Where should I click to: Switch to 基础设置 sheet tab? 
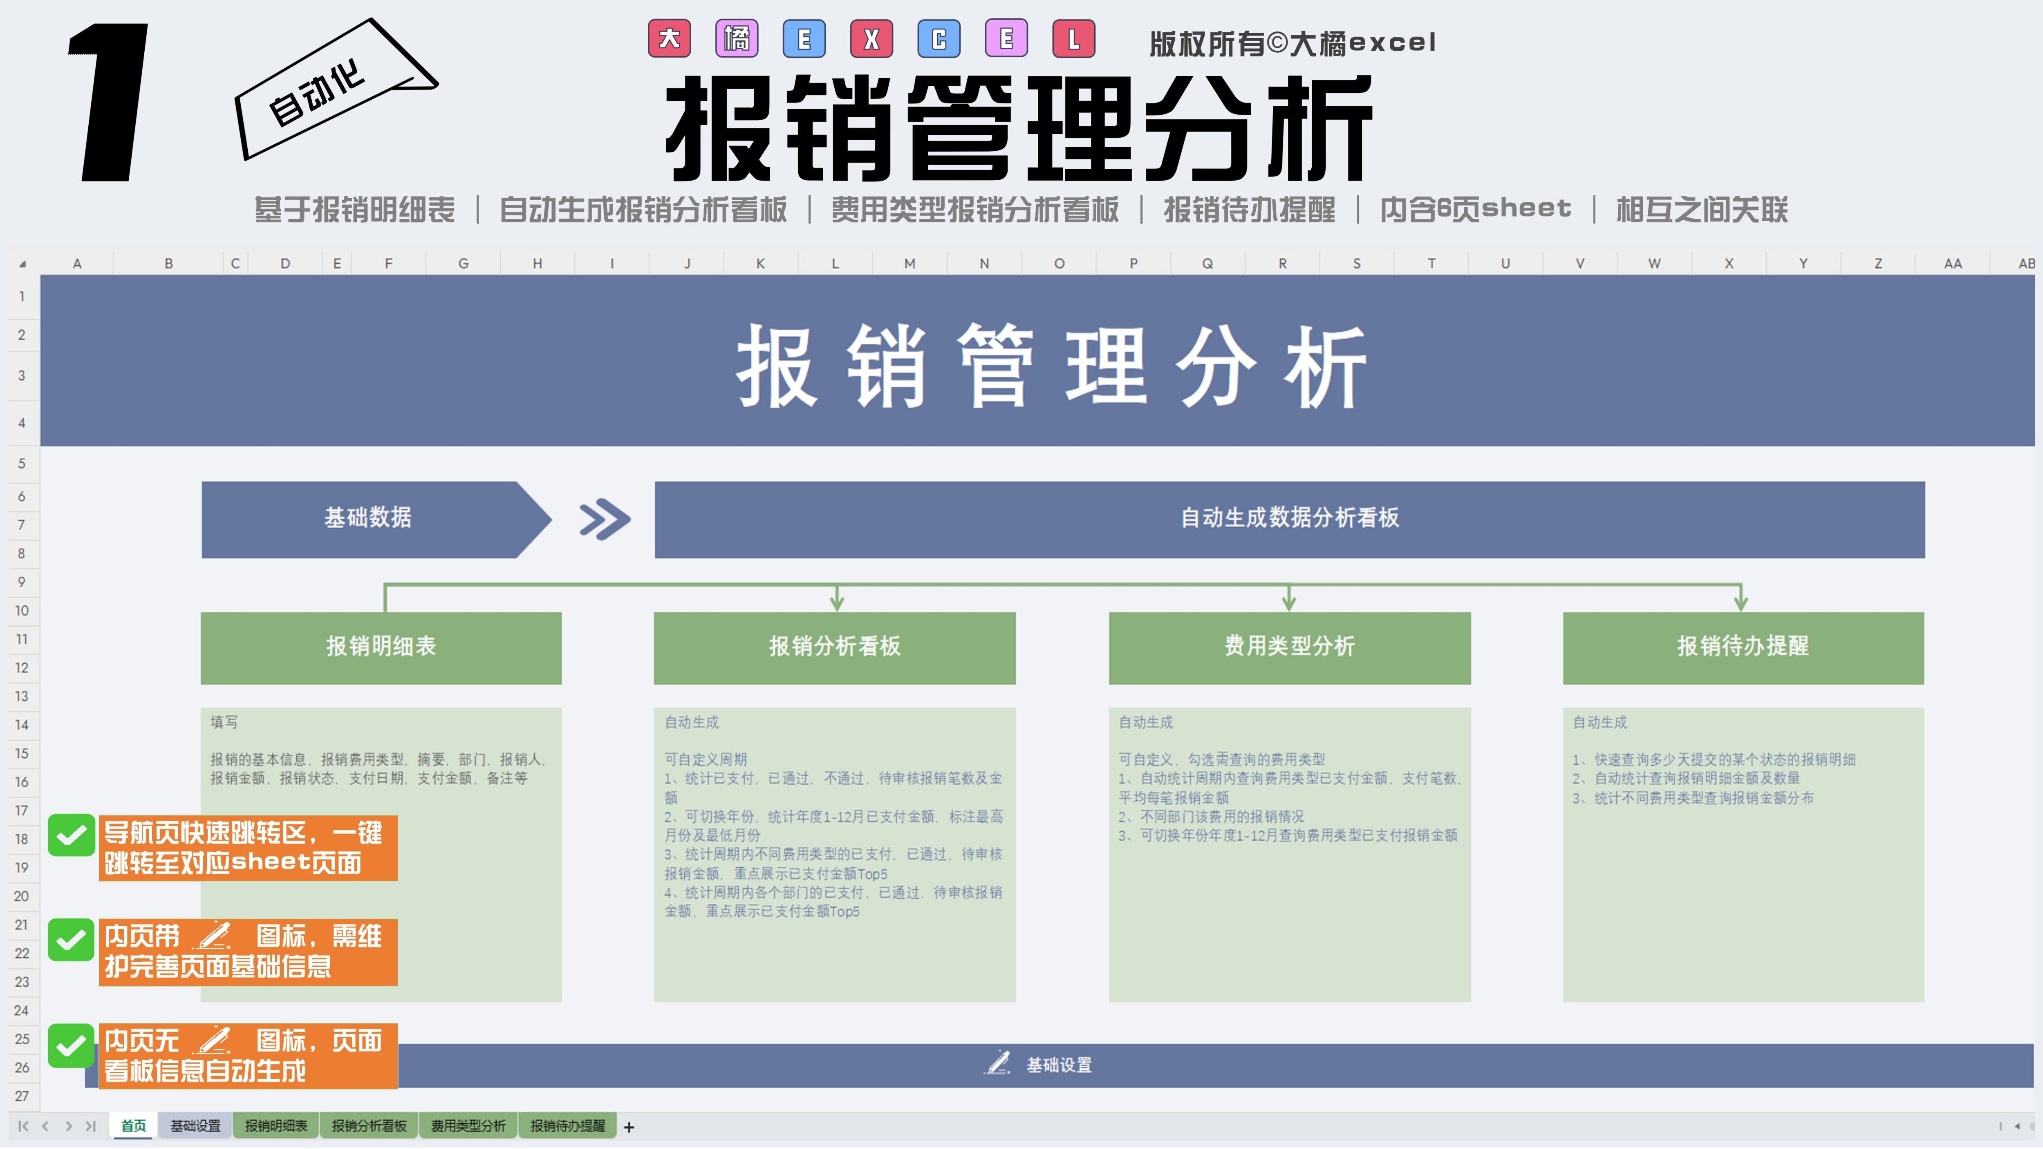(195, 1126)
